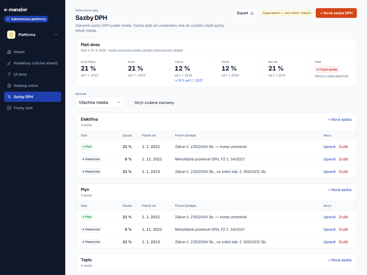
Task: Expand the Platforma switcher chevron
Action: click(56, 35)
